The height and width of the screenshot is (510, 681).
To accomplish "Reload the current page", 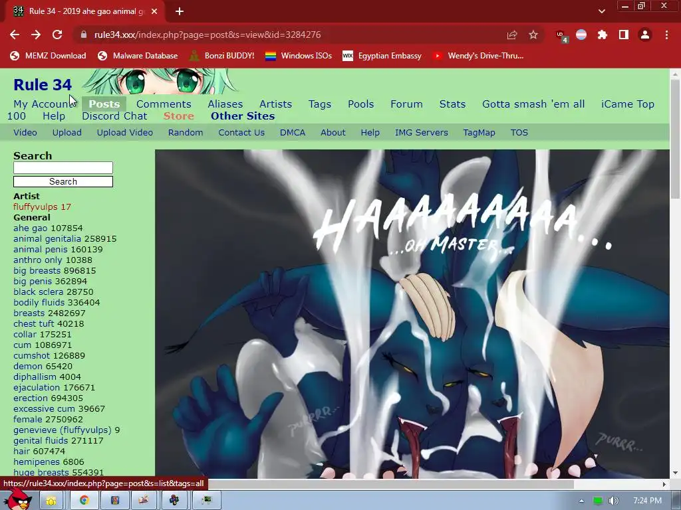I will [57, 35].
